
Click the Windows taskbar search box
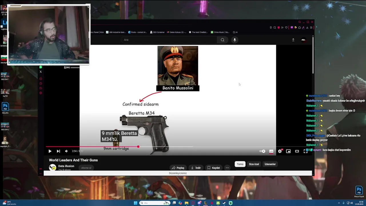coord(154,203)
